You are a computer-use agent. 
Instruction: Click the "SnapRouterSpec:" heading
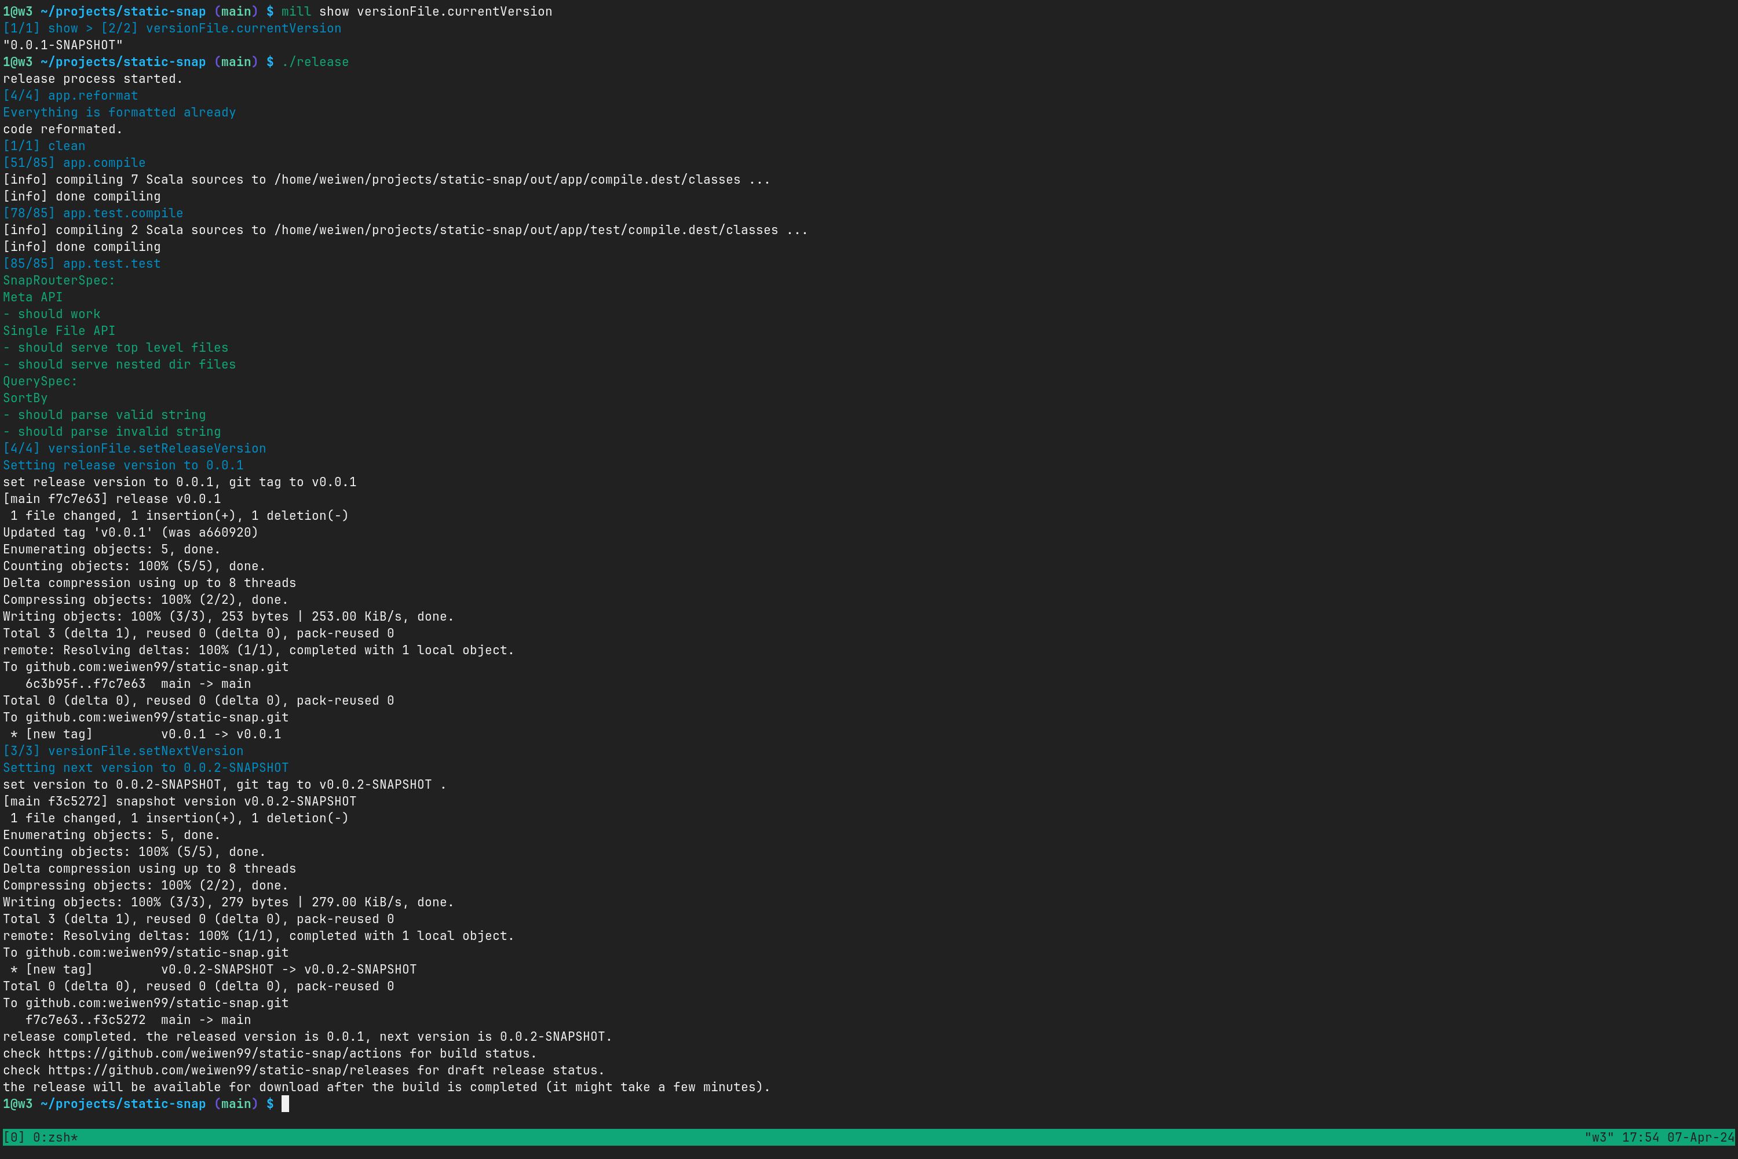click(59, 281)
